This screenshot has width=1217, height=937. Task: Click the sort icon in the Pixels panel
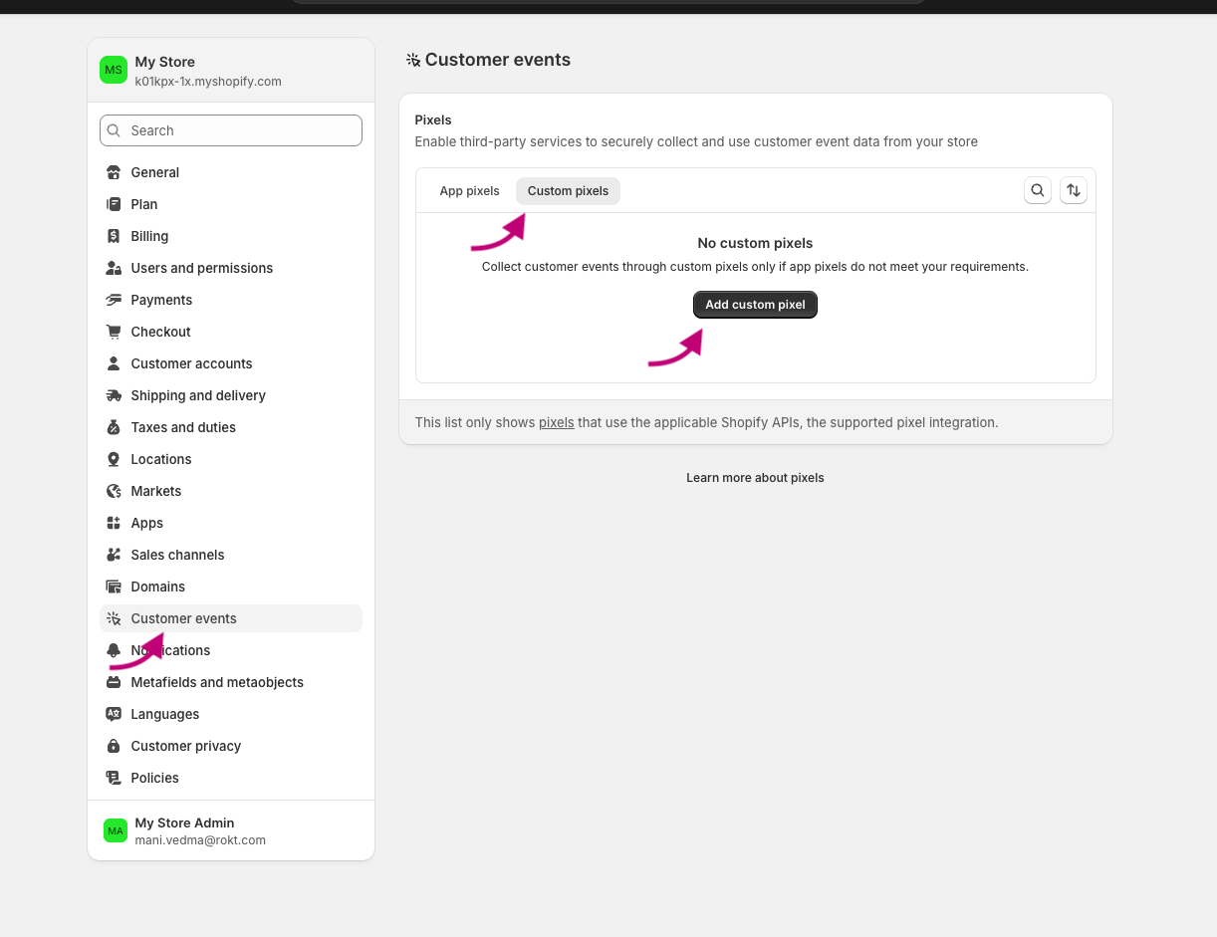click(x=1074, y=190)
